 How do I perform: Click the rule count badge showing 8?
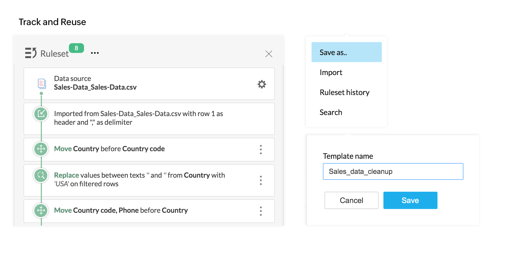point(76,48)
